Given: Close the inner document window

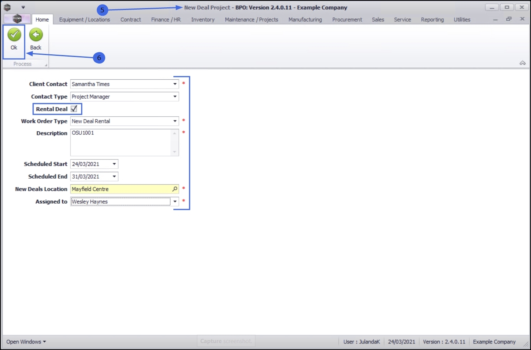Looking at the screenshot, I should (522, 19).
